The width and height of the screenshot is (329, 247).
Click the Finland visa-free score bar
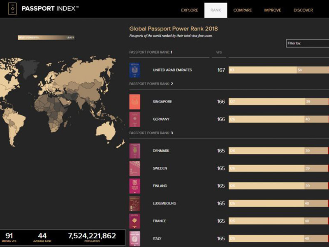[279, 186]
